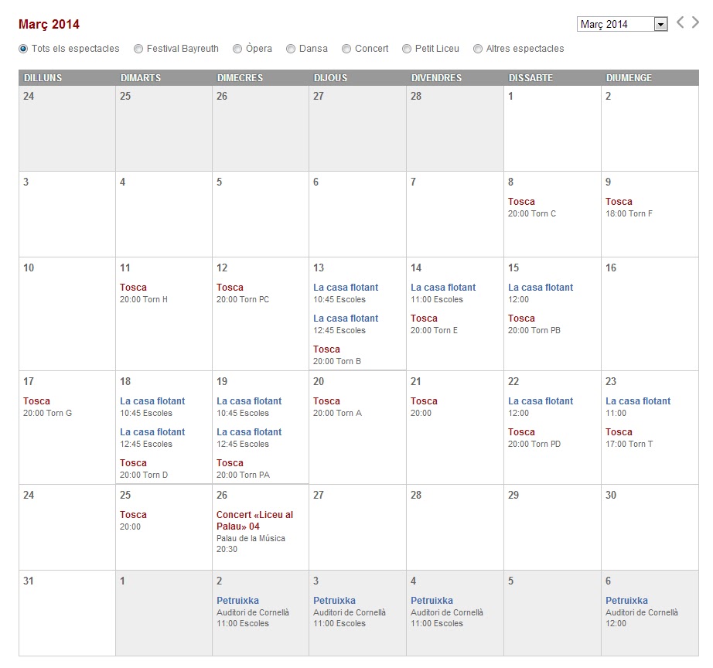This screenshot has height=668, width=713.
Task: Open La casa flotant 12:45 on day 19
Action: coord(249,432)
